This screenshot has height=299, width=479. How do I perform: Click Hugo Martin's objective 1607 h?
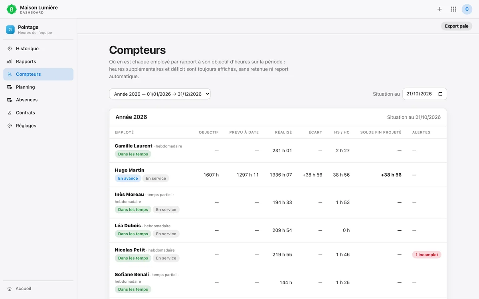pos(211,175)
